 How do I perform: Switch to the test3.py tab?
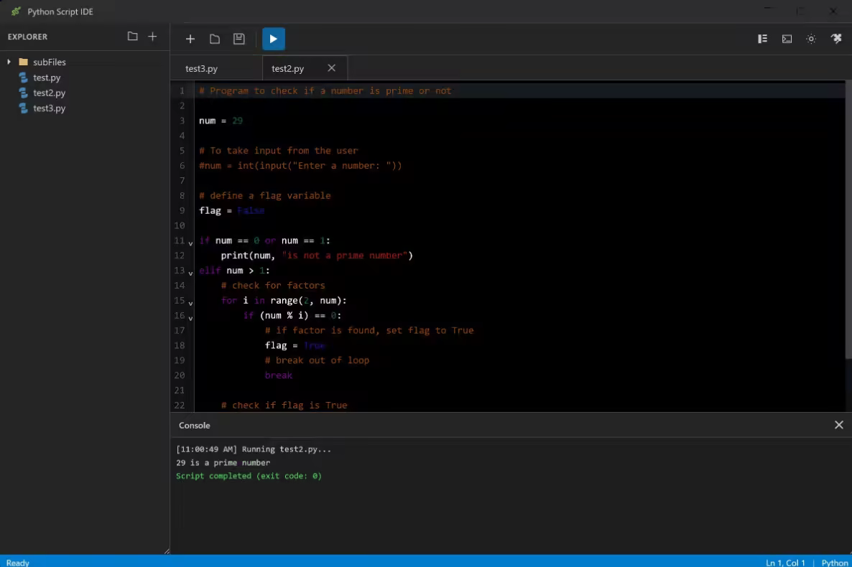point(201,68)
